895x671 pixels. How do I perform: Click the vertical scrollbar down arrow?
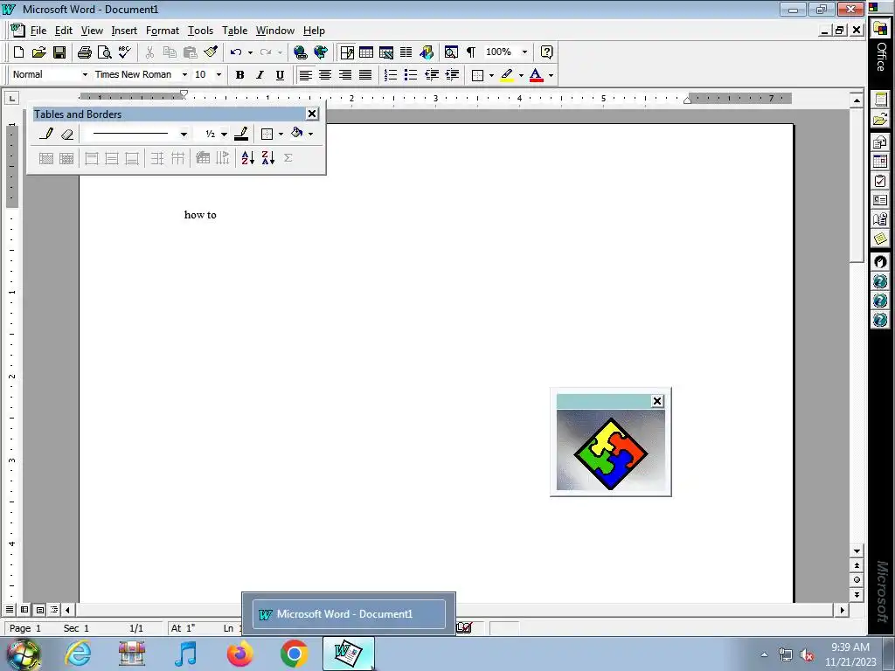point(857,551)
